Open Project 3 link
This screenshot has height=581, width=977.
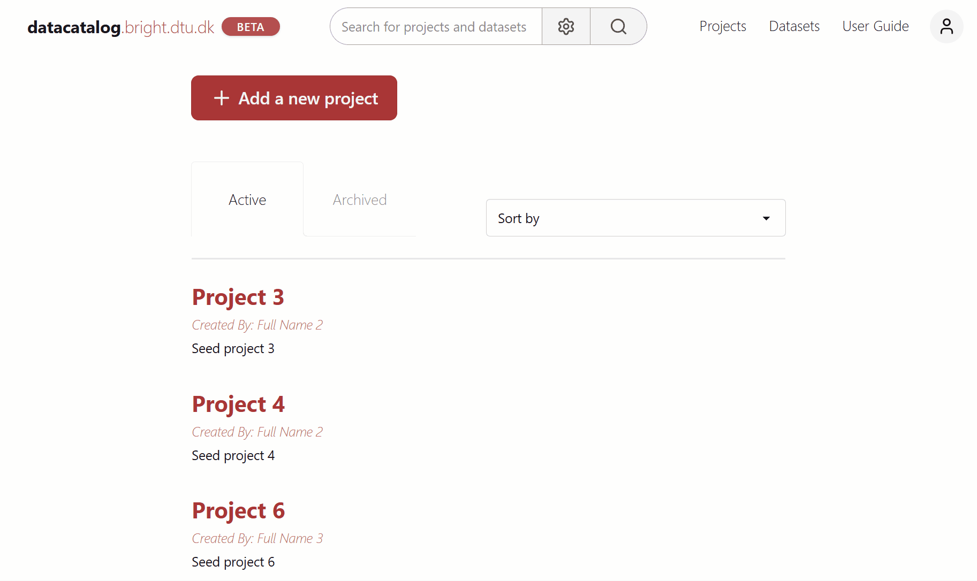pyautogui.click(x=238, y=297)
